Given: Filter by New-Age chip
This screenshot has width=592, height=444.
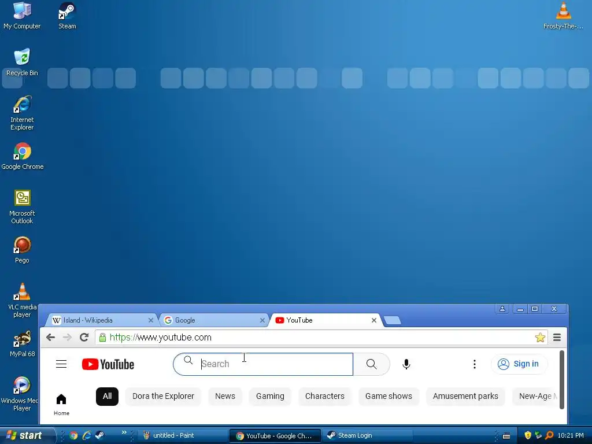Looking at the screenshot, I should [x=535, y=396].
